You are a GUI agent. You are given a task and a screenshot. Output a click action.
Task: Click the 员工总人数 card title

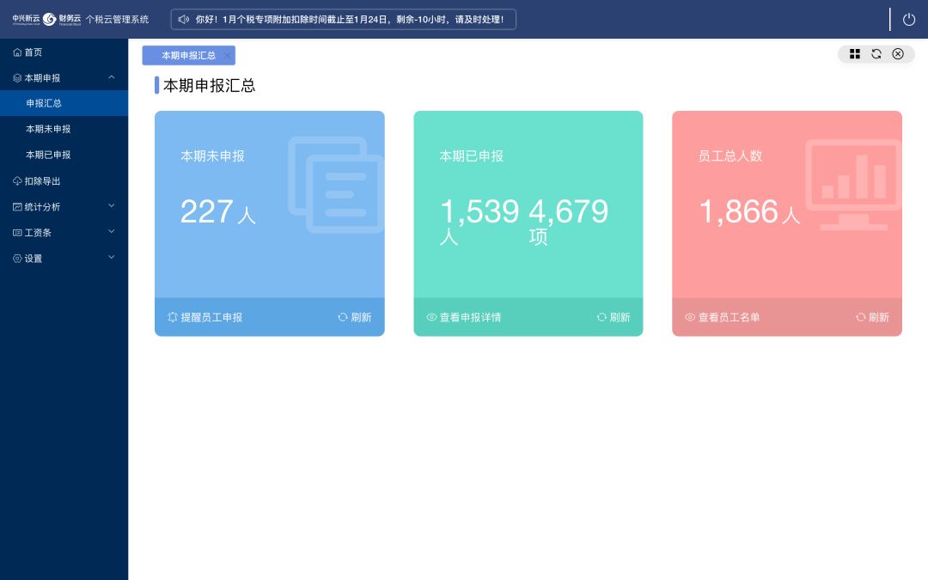(x=730, y=156)
